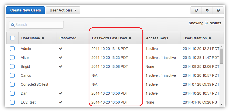
Task: Click the Password column header
Action: pyautogui.click(x=68, y=38)
